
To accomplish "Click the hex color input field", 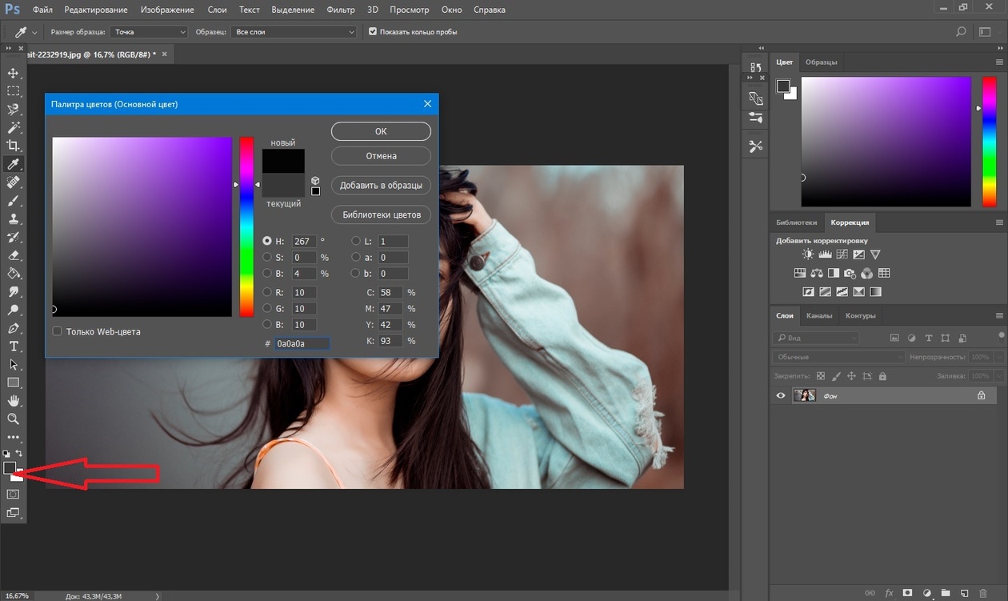I will [302, 343].
